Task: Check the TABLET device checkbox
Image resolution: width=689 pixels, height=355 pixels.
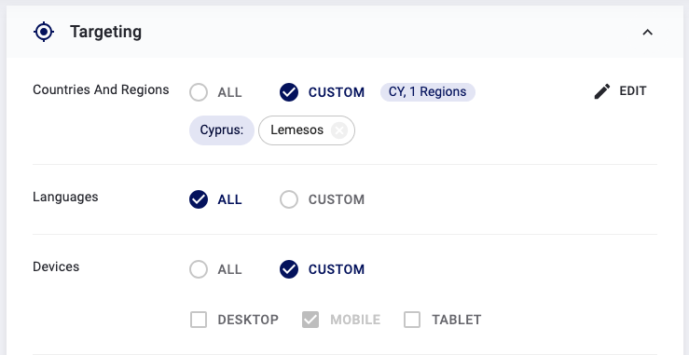Action: [412, 320]
